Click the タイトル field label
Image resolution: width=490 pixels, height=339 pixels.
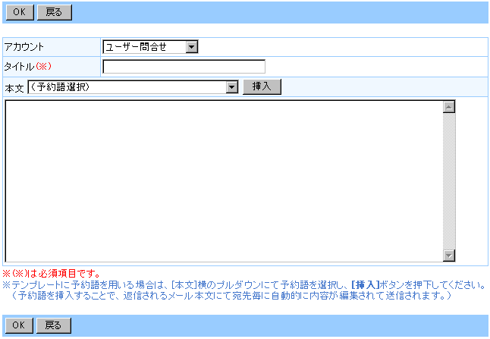pyautogui.click(x=20, y=67)
